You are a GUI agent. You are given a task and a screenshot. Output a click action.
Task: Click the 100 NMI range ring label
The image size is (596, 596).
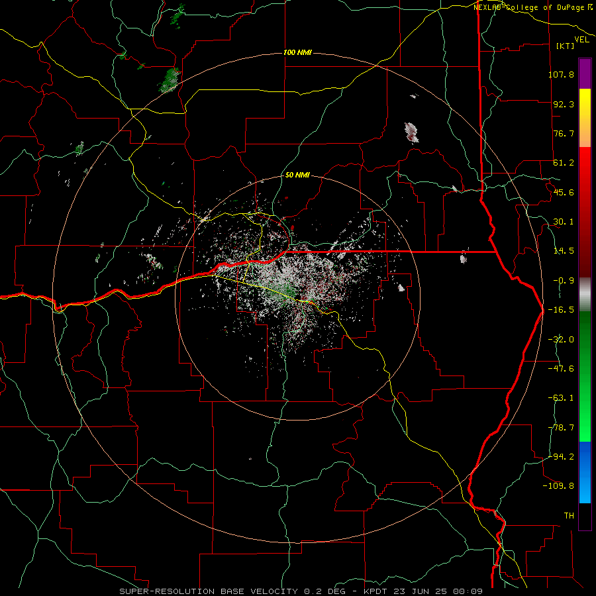click(x=297, y=52)
